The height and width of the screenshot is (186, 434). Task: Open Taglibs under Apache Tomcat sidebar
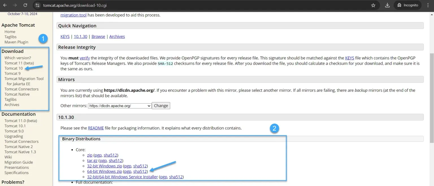pyautogui.click(x=10, y=37)
